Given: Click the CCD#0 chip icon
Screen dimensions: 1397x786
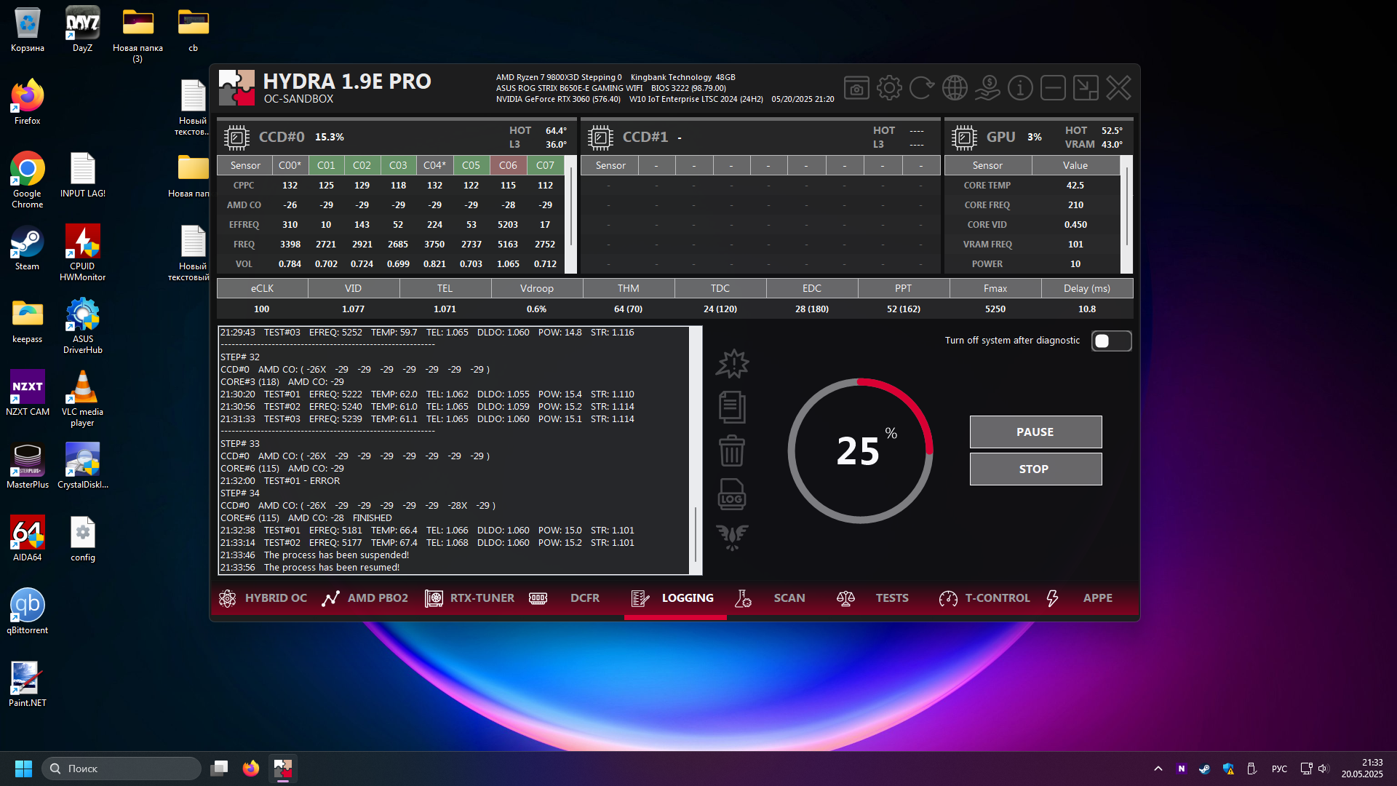Looking at the screenshot, I should 236,137.
